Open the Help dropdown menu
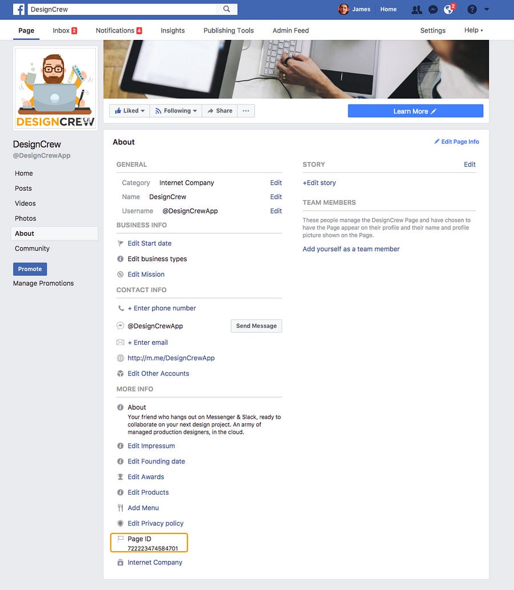This screenshot has height=590, width=514. tap(473, 30)
